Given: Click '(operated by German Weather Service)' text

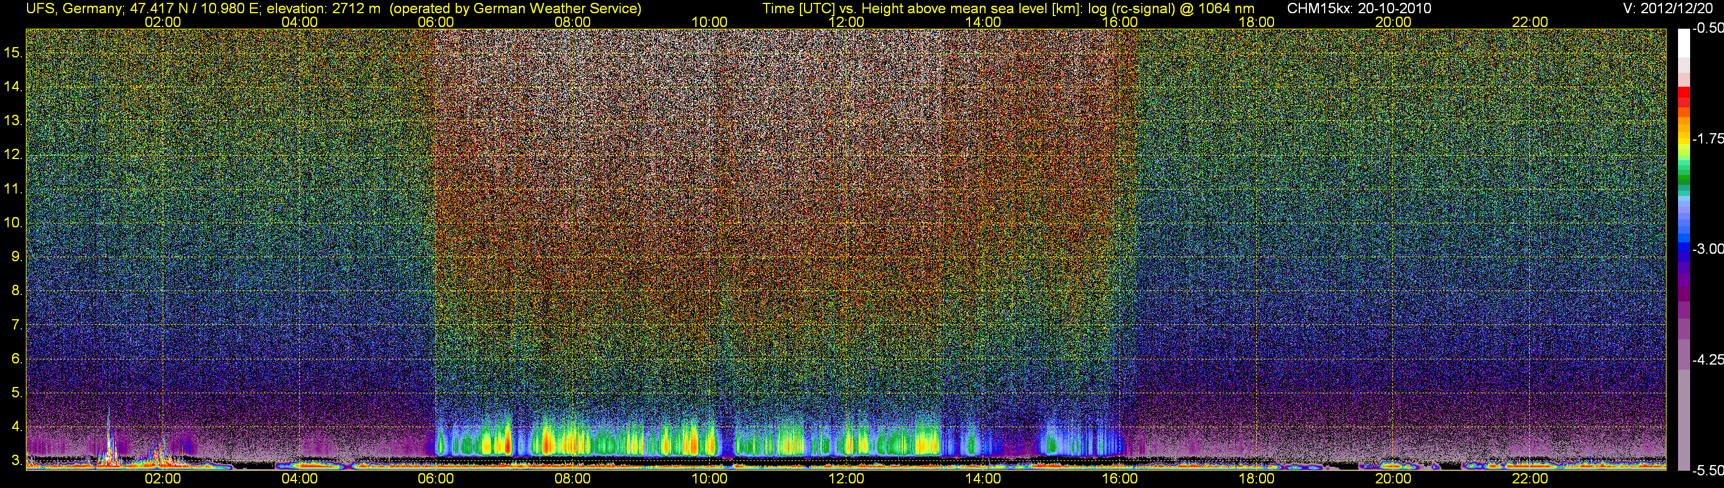Looking at the screenshot, I should pyautogui.click(x=516, y=9).
